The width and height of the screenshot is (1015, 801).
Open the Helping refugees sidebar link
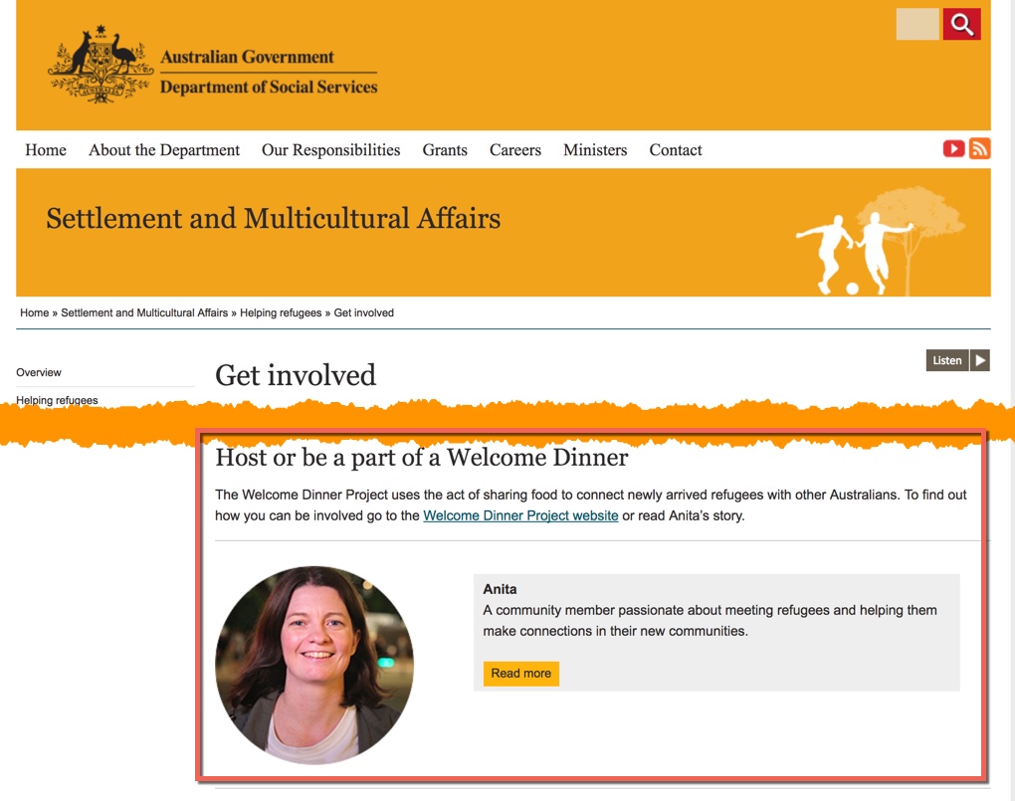coord(57,400)
